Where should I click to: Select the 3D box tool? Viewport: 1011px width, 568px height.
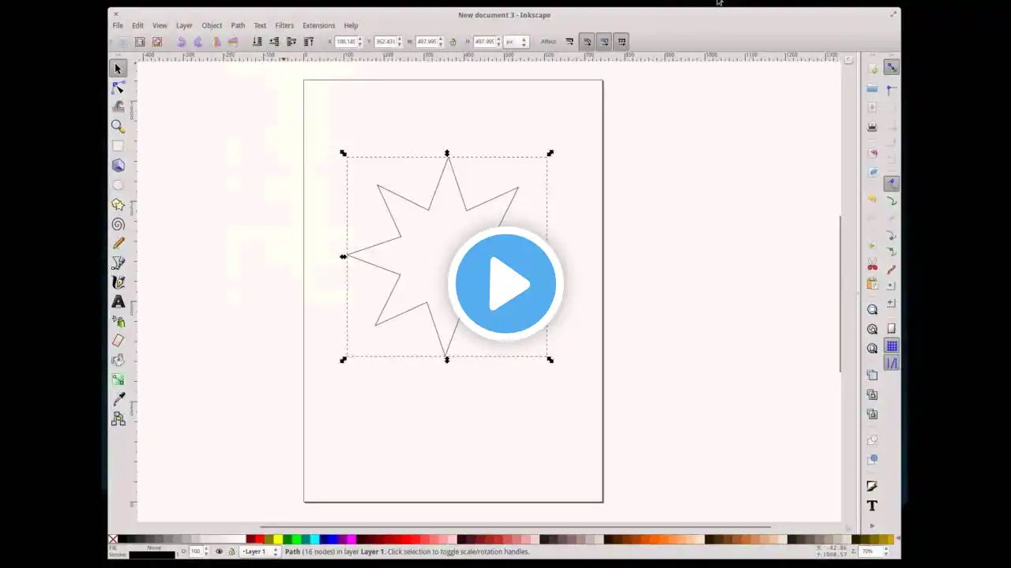118,166
